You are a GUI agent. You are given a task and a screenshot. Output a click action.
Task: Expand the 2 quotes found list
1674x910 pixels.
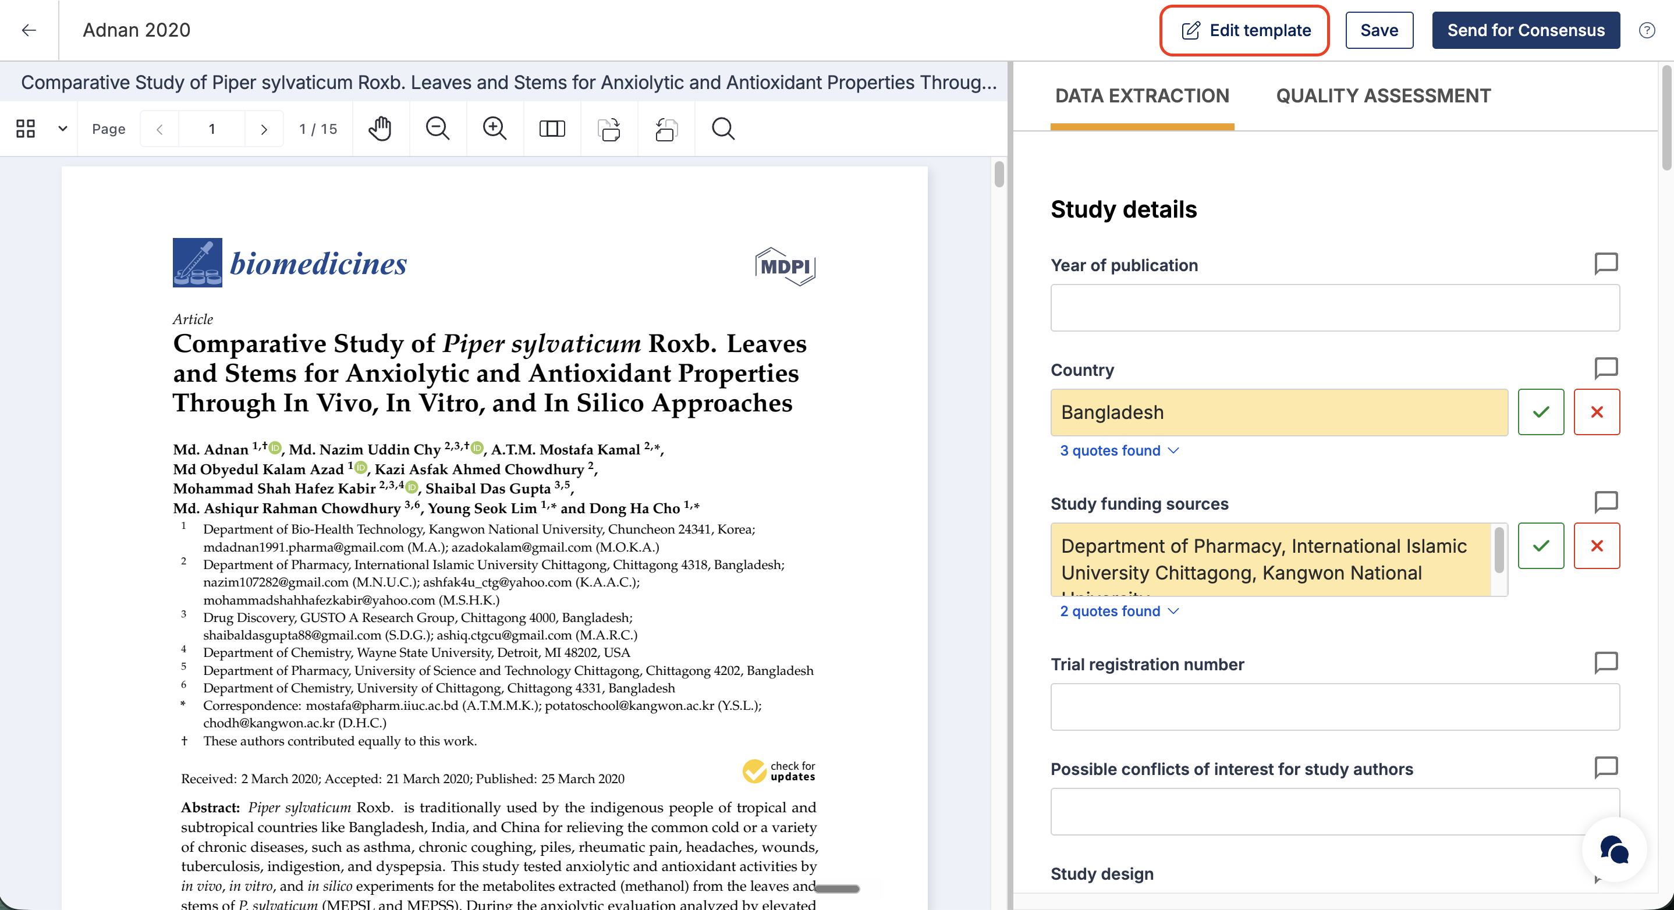pyautogui.click(x=1119, y=610)
